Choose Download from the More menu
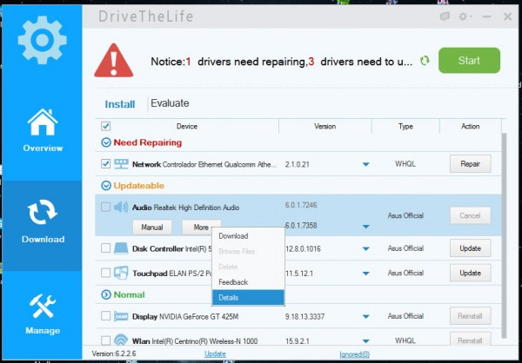Screen dimensions: 522x363 click(x=248, y=236)
